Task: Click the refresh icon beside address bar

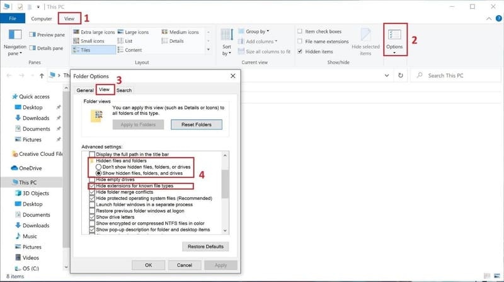Action: pyautogui.click(x=401, y=75)
